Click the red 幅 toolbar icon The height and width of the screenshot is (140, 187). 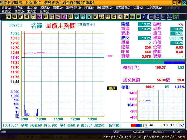[x=58, y=17]
